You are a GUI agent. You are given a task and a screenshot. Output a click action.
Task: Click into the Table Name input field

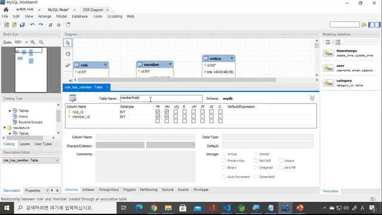pos(161,98)
